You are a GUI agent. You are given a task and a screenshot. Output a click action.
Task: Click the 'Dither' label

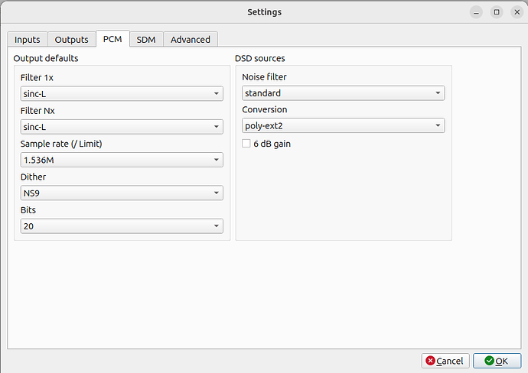click(34, 177)
